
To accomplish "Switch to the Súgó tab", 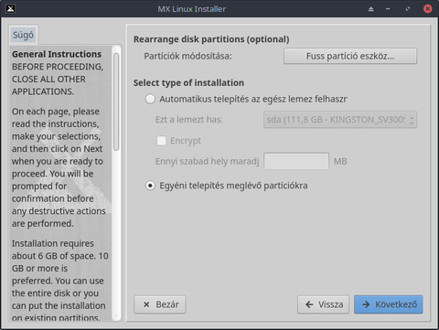I will (23, 35).
